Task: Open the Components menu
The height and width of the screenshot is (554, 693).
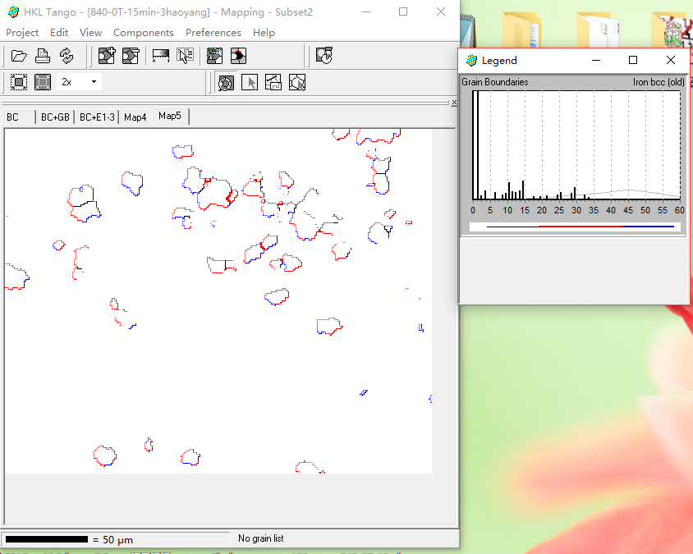Action: tap(144, 33)
